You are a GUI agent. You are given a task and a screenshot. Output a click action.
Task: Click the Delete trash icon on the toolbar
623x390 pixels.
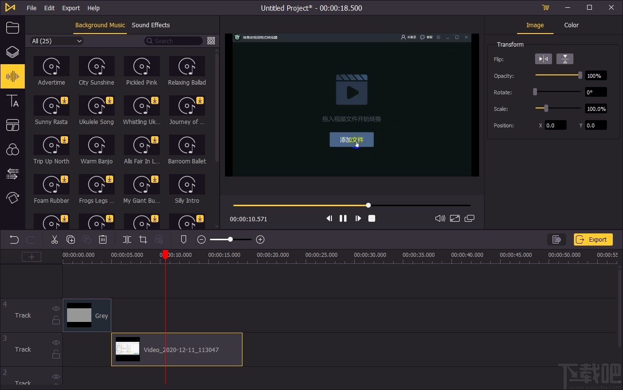(103, 239)
